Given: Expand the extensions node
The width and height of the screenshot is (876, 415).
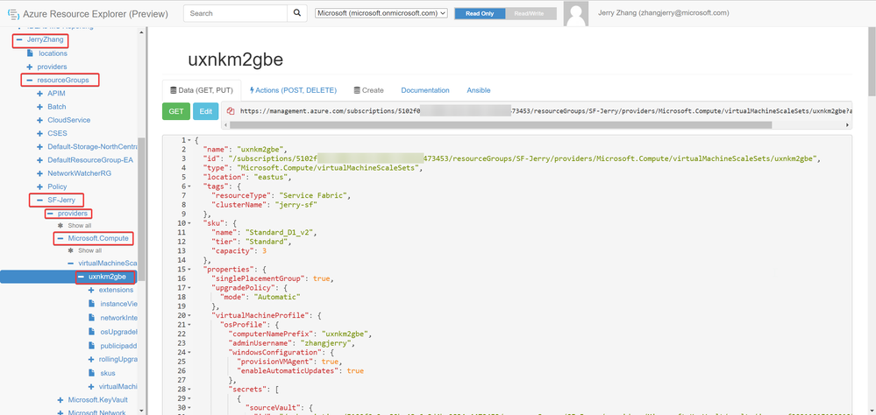Looking at the screenshot, I should click(91, 291).
